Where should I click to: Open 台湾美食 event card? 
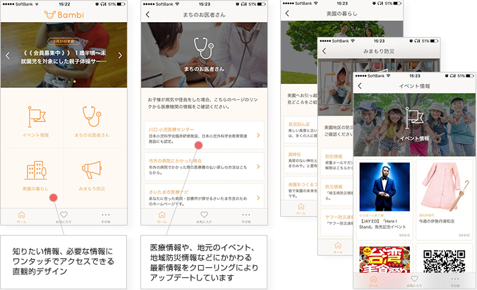(x=384, y=258)
